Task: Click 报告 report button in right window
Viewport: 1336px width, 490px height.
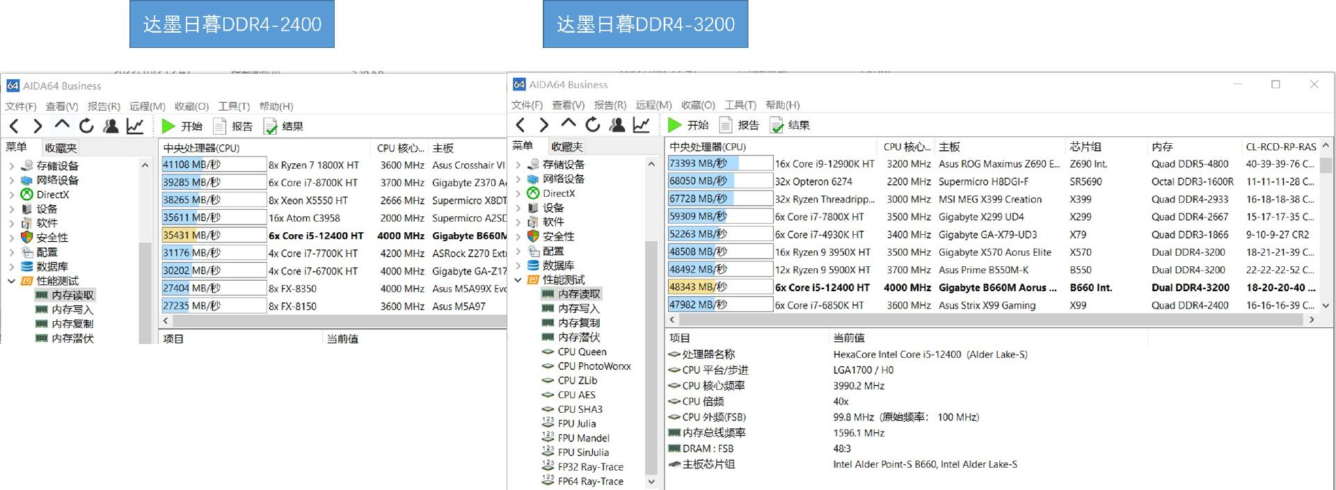Action: point(739,125)
